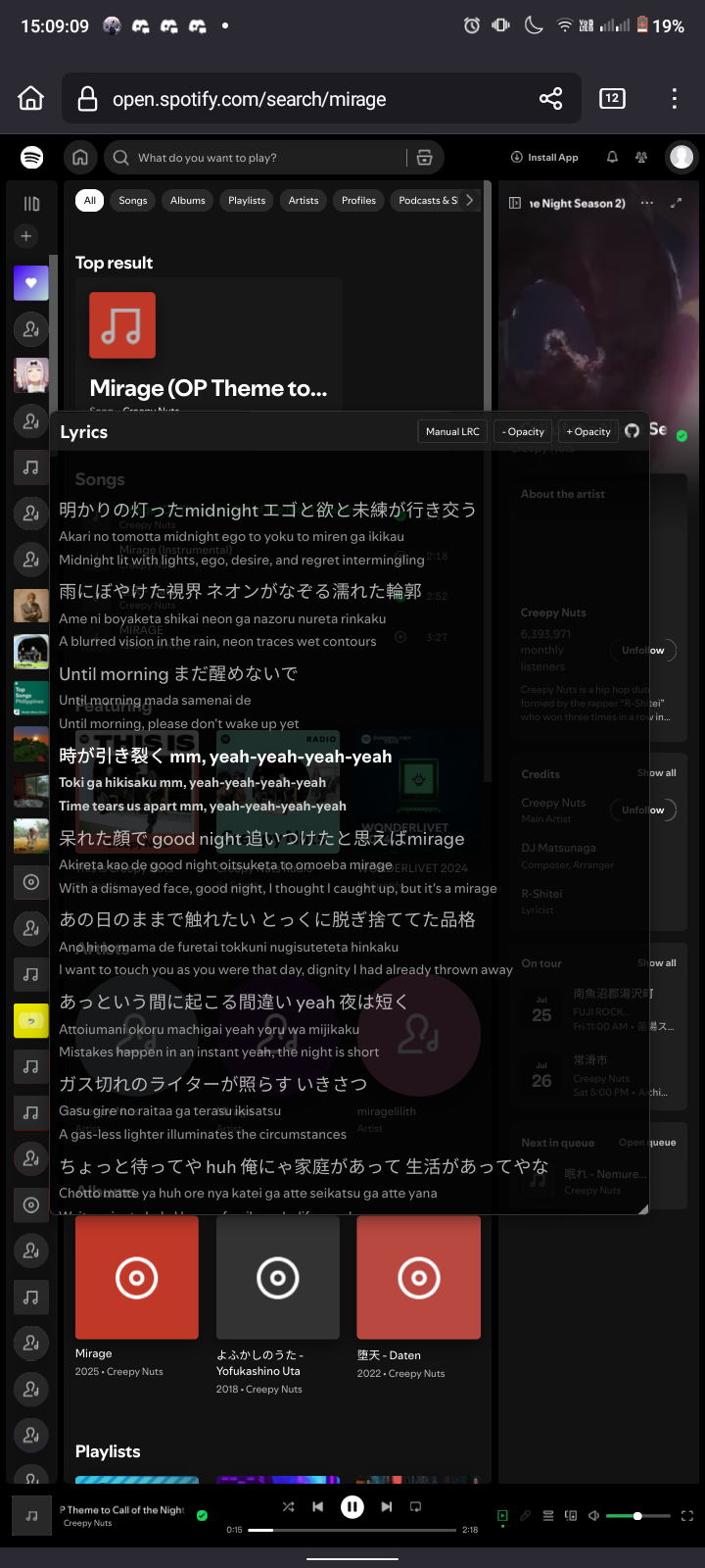Open the profile avatar menu
The width and height of the screenshot is (705, 1568).
[x=681, y=157]
